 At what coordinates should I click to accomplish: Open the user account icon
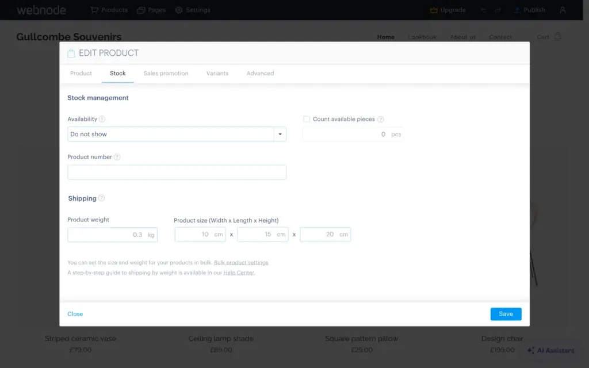coord(563,10)
